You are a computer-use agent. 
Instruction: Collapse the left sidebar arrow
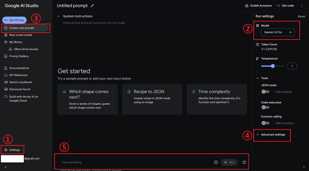[x=6, y=167]
